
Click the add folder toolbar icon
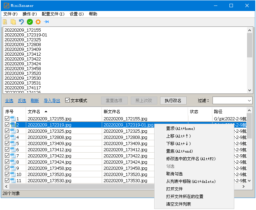pyautogui.click(x=13, y=22)
